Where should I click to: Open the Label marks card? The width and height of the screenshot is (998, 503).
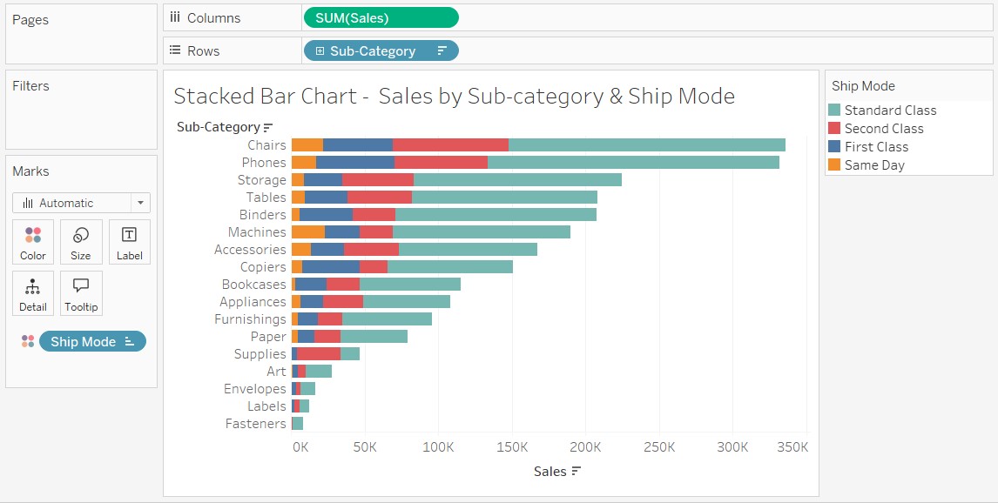click(129, 242)
